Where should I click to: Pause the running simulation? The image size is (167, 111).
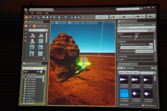72,18
